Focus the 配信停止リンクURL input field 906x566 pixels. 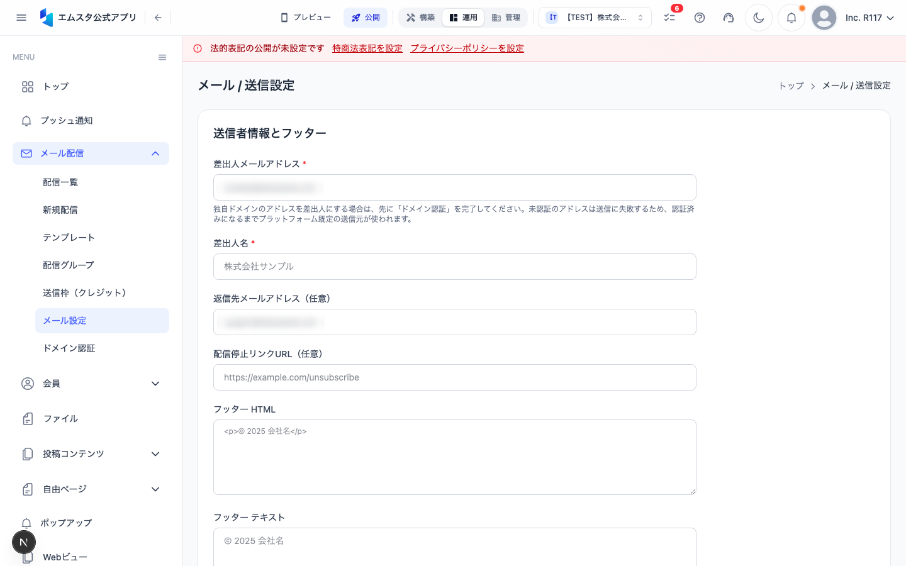(455, 377)
